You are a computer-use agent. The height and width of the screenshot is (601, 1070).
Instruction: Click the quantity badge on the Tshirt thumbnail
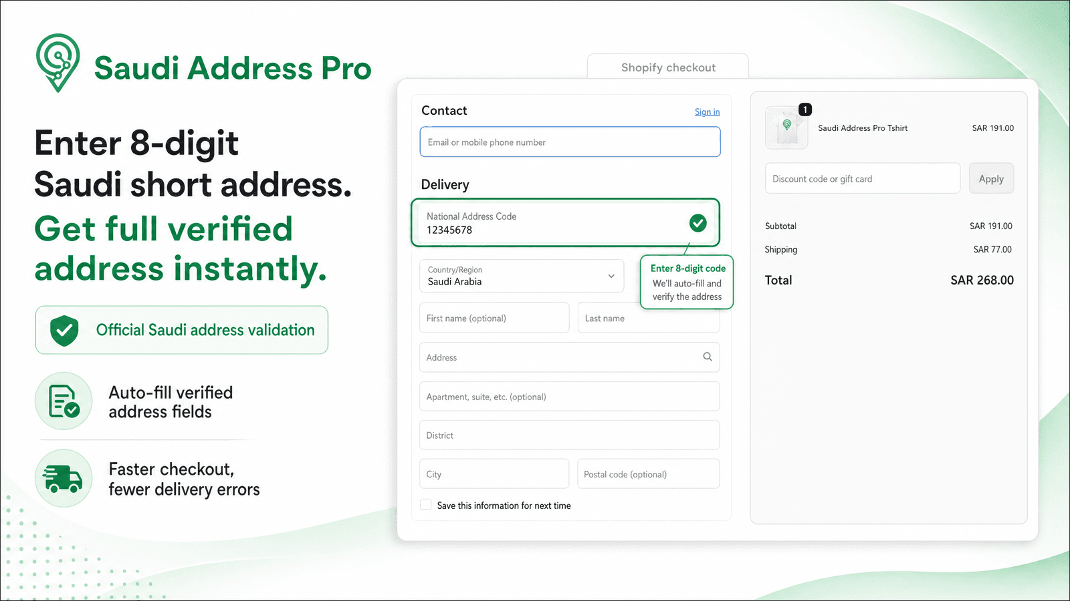805,110
